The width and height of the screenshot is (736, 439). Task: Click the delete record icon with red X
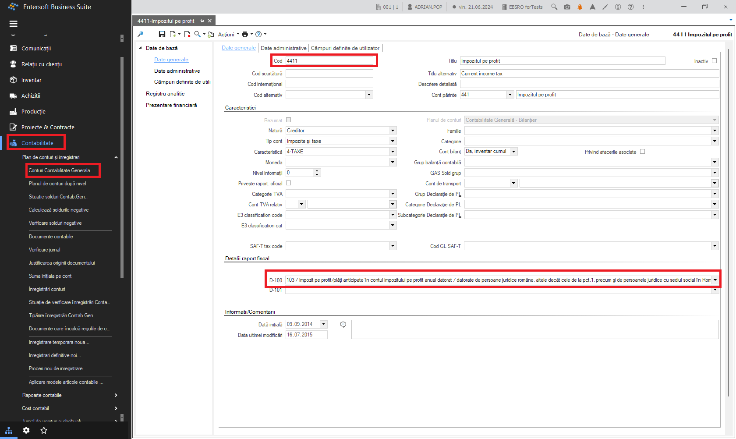tap(187, 34)
